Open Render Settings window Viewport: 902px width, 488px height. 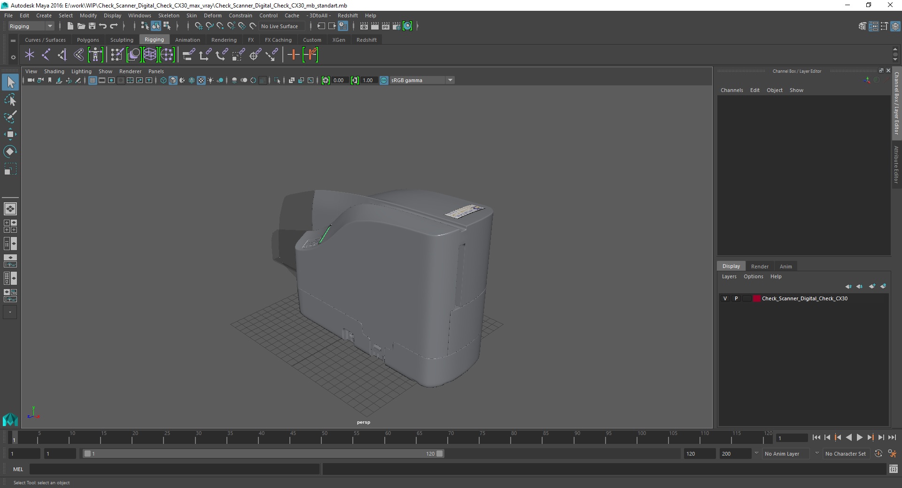[x=397, y=26]
